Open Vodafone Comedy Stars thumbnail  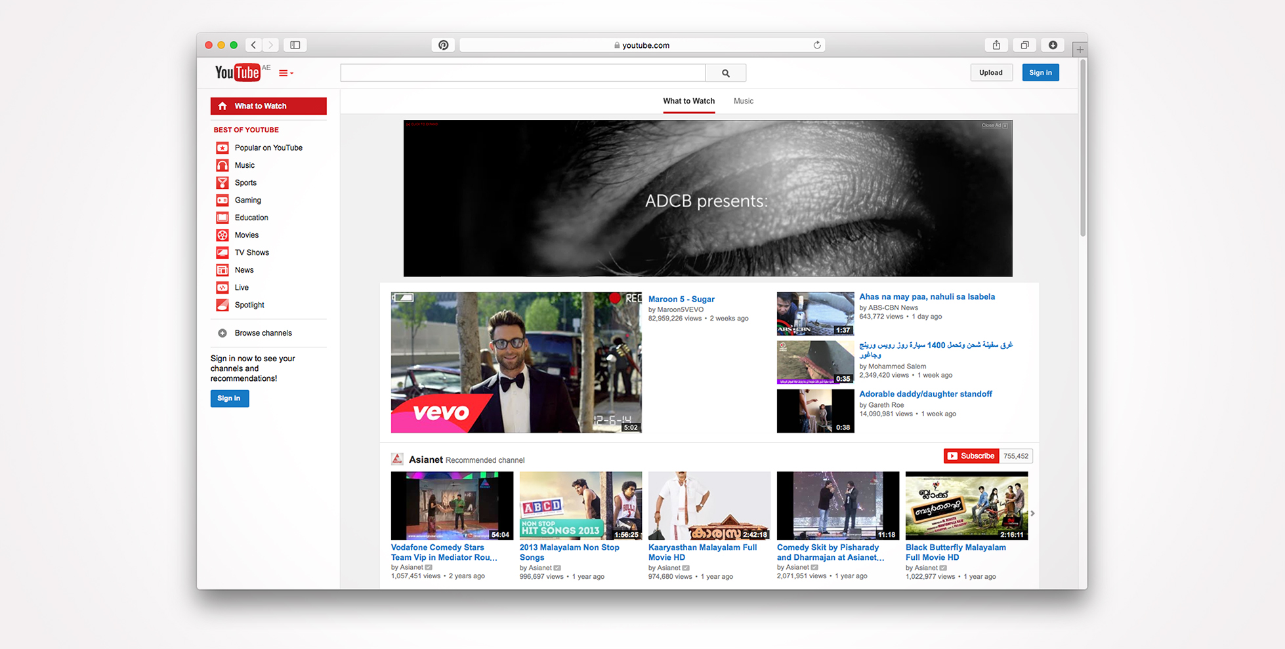tap(452, 506)
